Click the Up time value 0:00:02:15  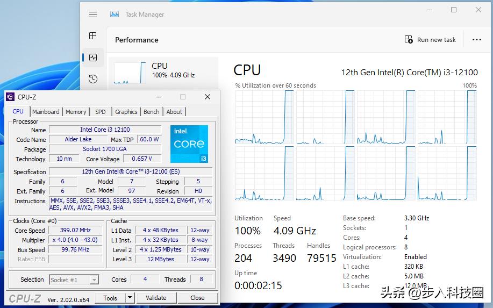click(258, 285)
